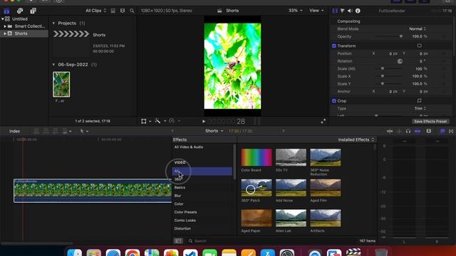The height and width of the screenshot is (256, 456).
Task: Open System Settings from the Dock
Action: [286, 252]
